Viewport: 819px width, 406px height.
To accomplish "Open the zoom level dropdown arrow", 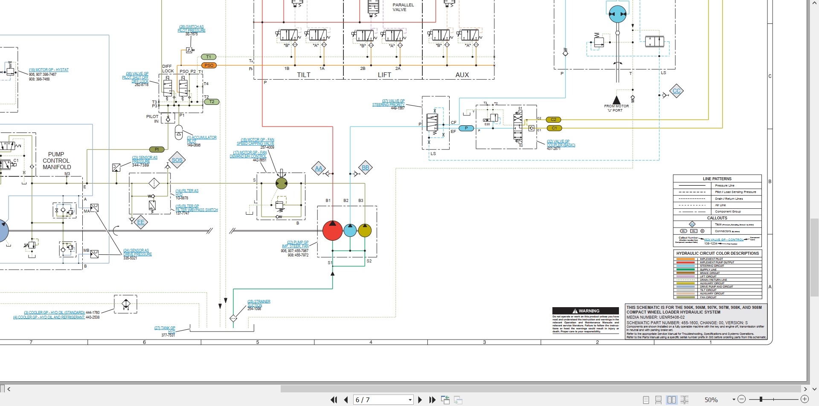I will (x=734, y=400).
